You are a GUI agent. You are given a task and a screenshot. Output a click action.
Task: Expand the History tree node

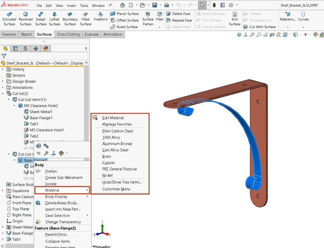[3, 69]
